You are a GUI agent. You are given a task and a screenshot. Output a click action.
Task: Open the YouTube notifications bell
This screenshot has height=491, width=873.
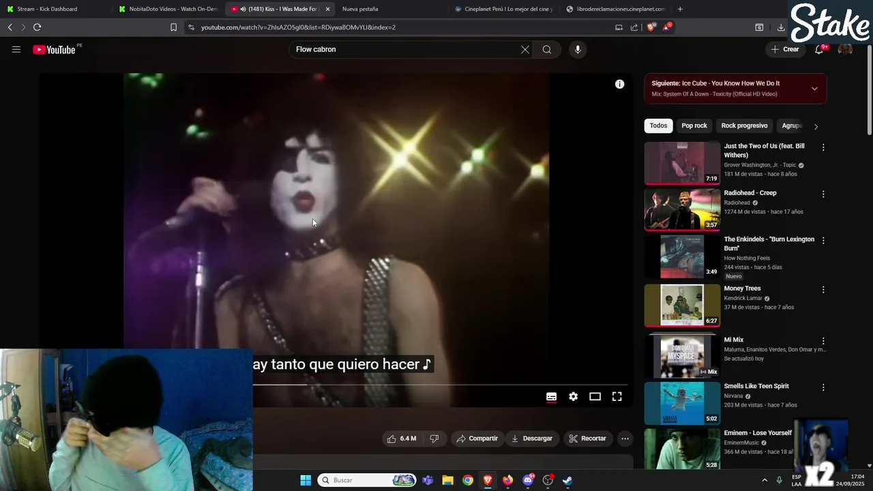tap(819, 49)
